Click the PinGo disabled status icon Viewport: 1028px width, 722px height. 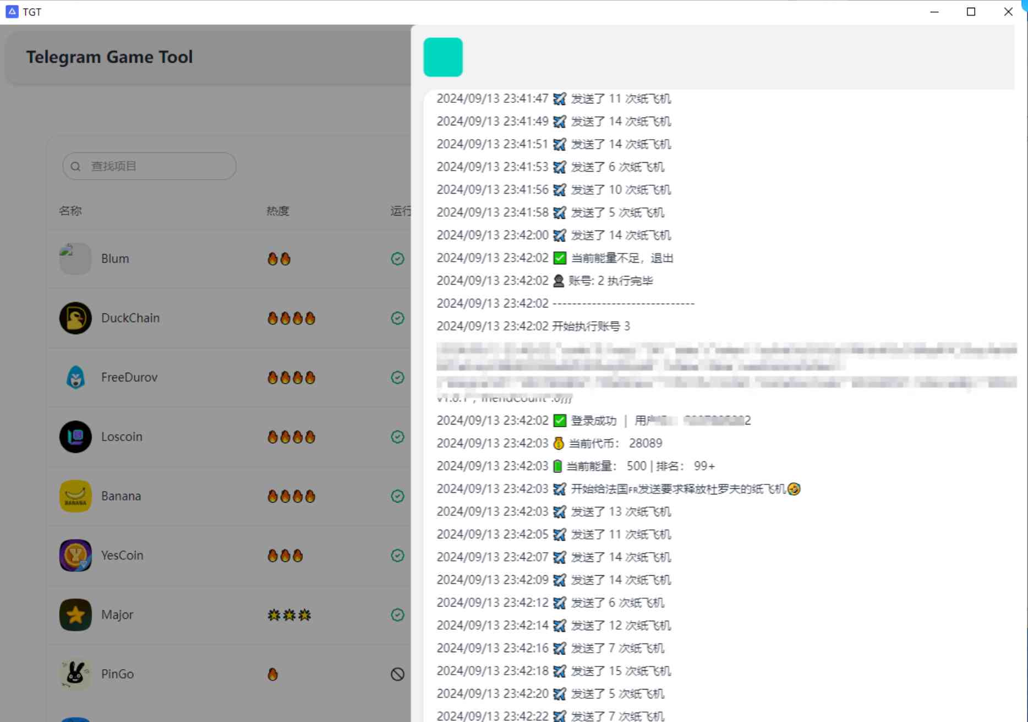[x=397, y=674]
